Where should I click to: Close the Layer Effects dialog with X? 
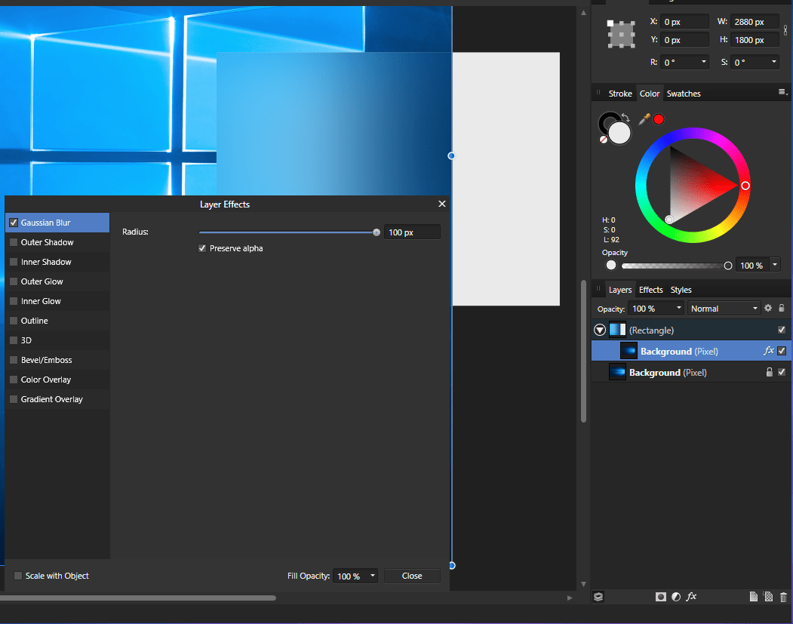(442, 204)
